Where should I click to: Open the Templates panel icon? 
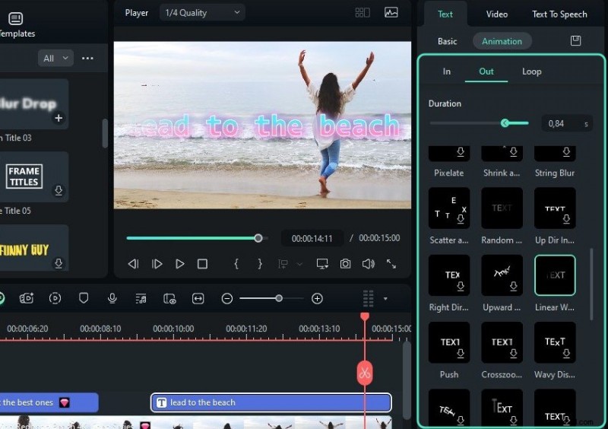point(15,18)
